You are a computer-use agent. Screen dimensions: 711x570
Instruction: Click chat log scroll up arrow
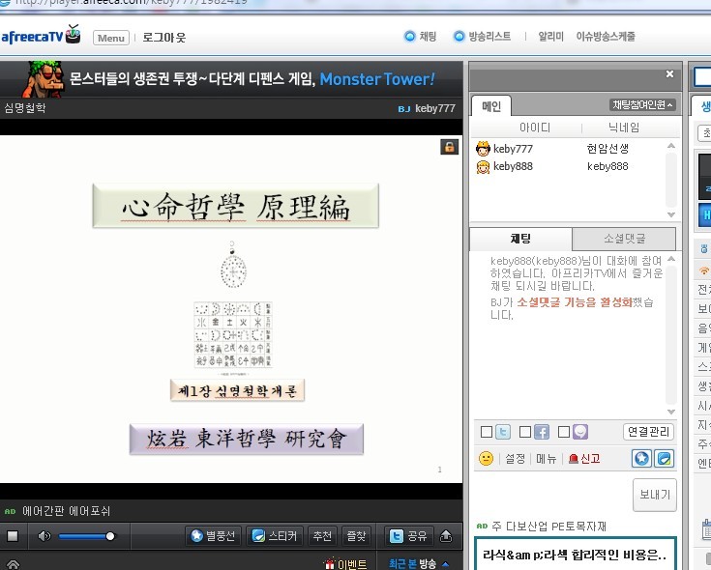click(x=671, y=259)
